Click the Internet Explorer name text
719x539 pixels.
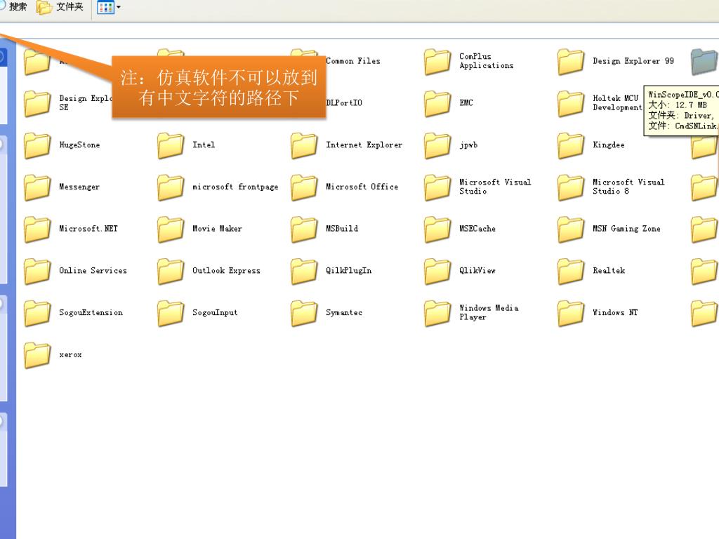tap(364, 145)
